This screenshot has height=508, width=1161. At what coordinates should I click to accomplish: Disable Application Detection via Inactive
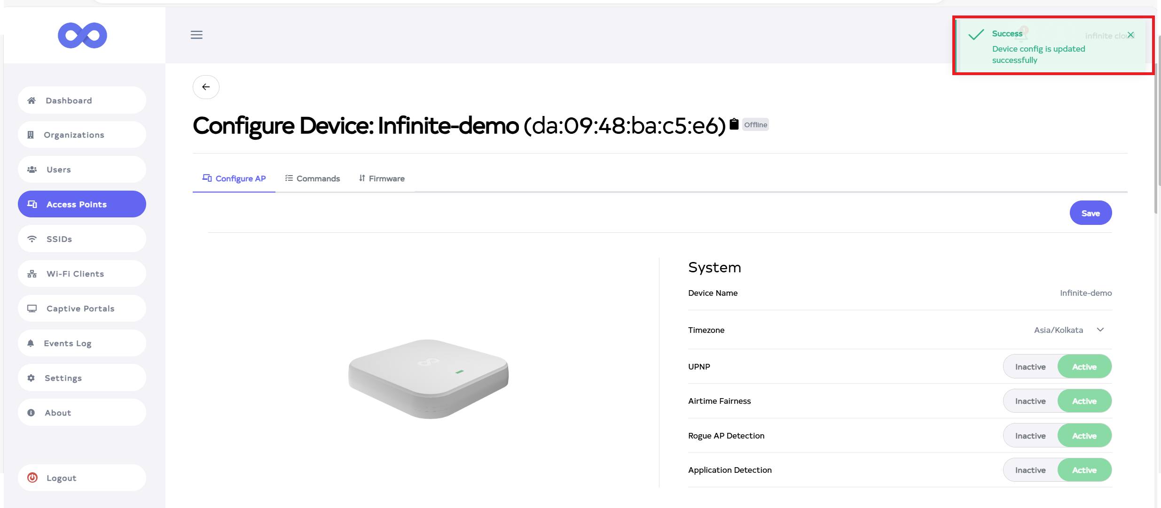click(x=1030, y=470)
